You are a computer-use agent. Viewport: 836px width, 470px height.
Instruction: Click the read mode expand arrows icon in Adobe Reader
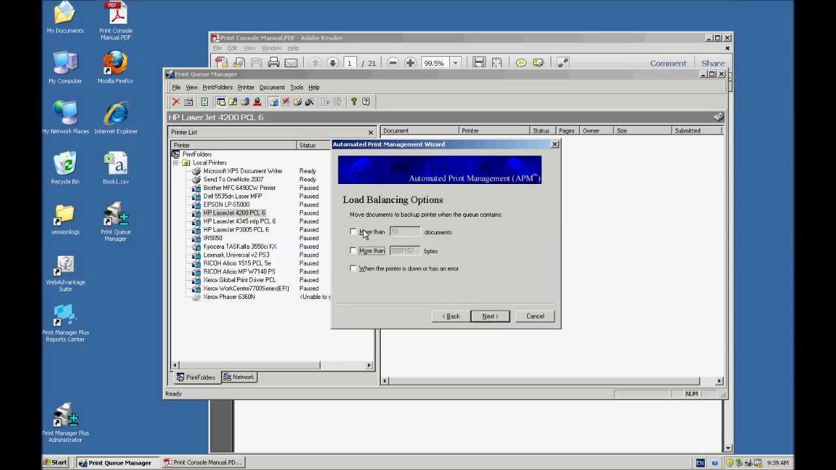(562, 63)
